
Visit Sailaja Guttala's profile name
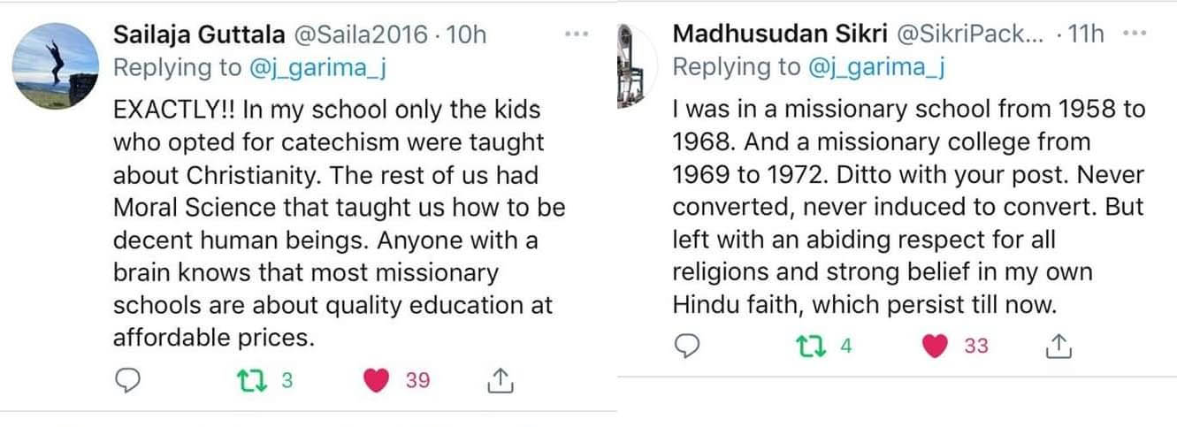pos(199,34)
